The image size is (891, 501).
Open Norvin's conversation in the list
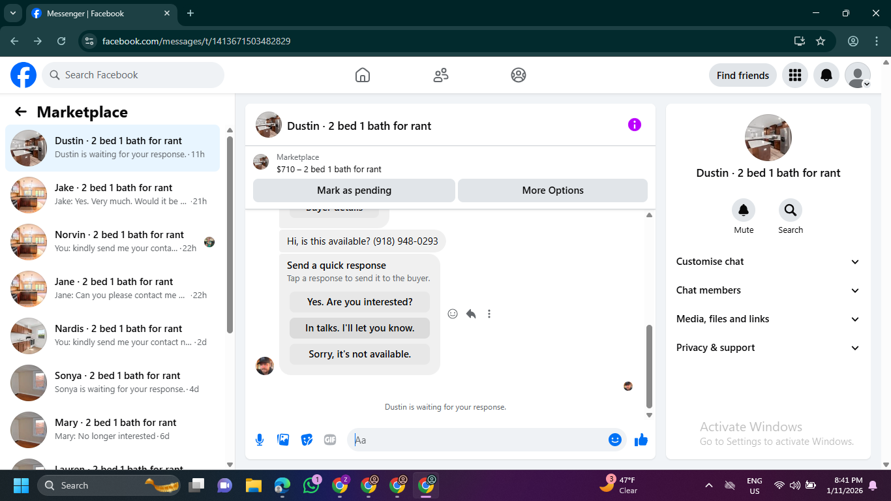[113, 242]
